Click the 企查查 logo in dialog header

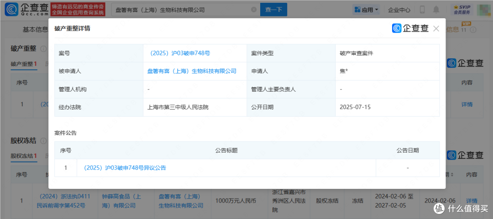pos(410,29)
